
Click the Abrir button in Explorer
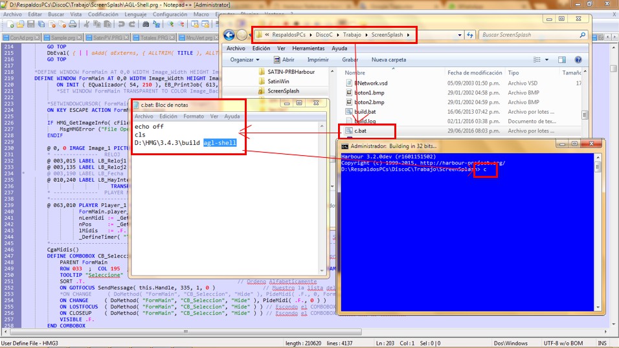[284, 60]
